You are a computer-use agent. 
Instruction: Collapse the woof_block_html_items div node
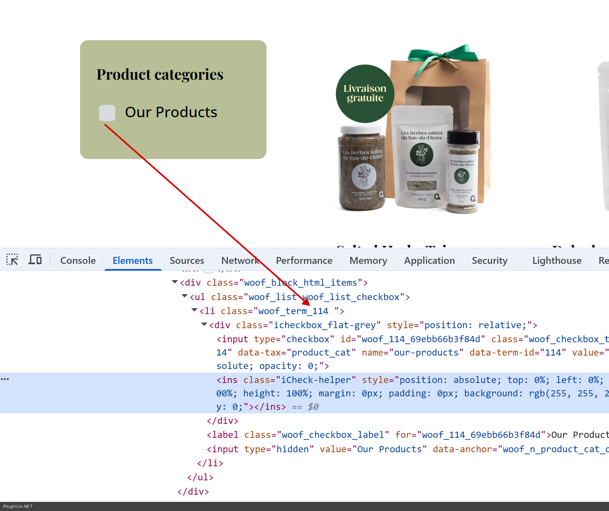coord(175,282)
